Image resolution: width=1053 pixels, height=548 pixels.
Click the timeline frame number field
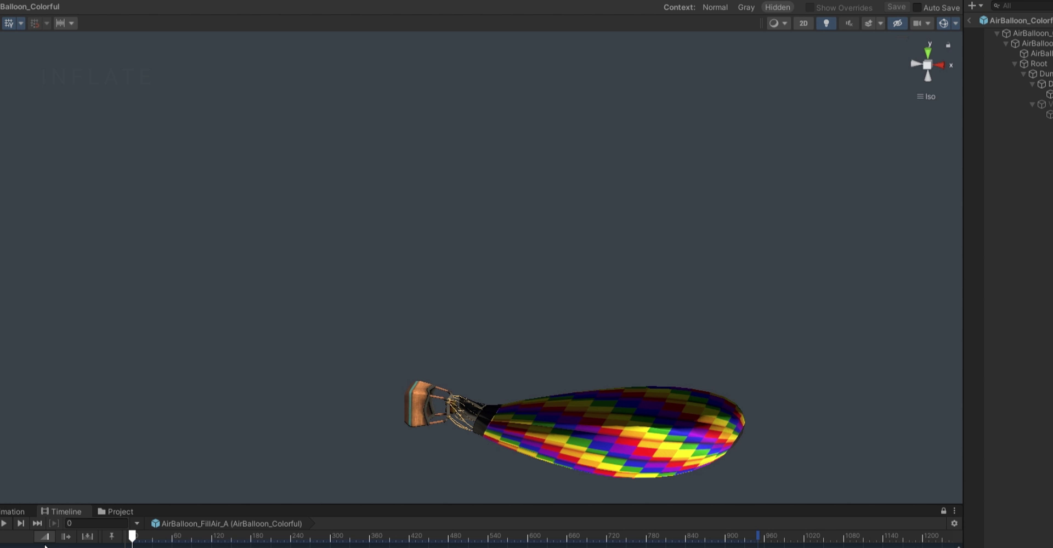click(x=97, y=523)
